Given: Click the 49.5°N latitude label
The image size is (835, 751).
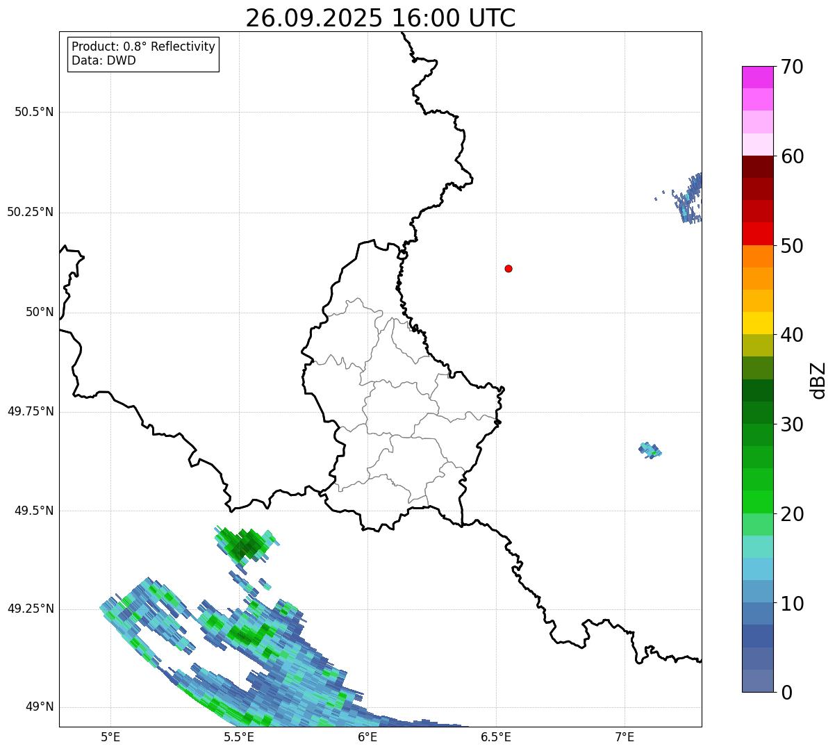Looking at the screenshot, I should [34, 511].
